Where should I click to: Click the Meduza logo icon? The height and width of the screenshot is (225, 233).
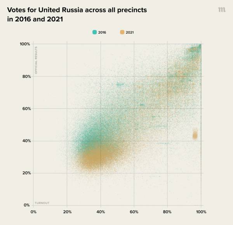click(x=222, y=10)
